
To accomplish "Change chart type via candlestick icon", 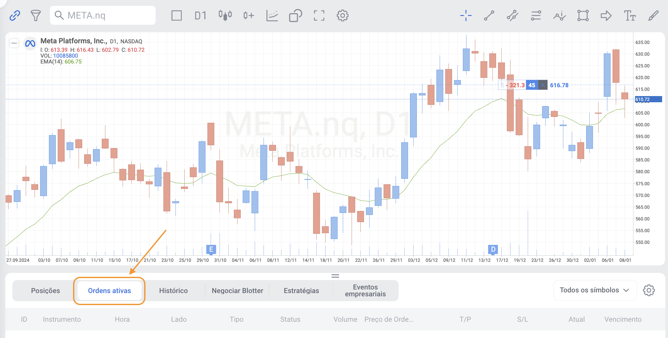I will tap(225, 15).
